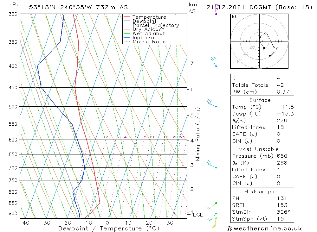The image size is (317, 232).
Task: Click the mixing ratio 10 label
Action: [x=153, y=137]
